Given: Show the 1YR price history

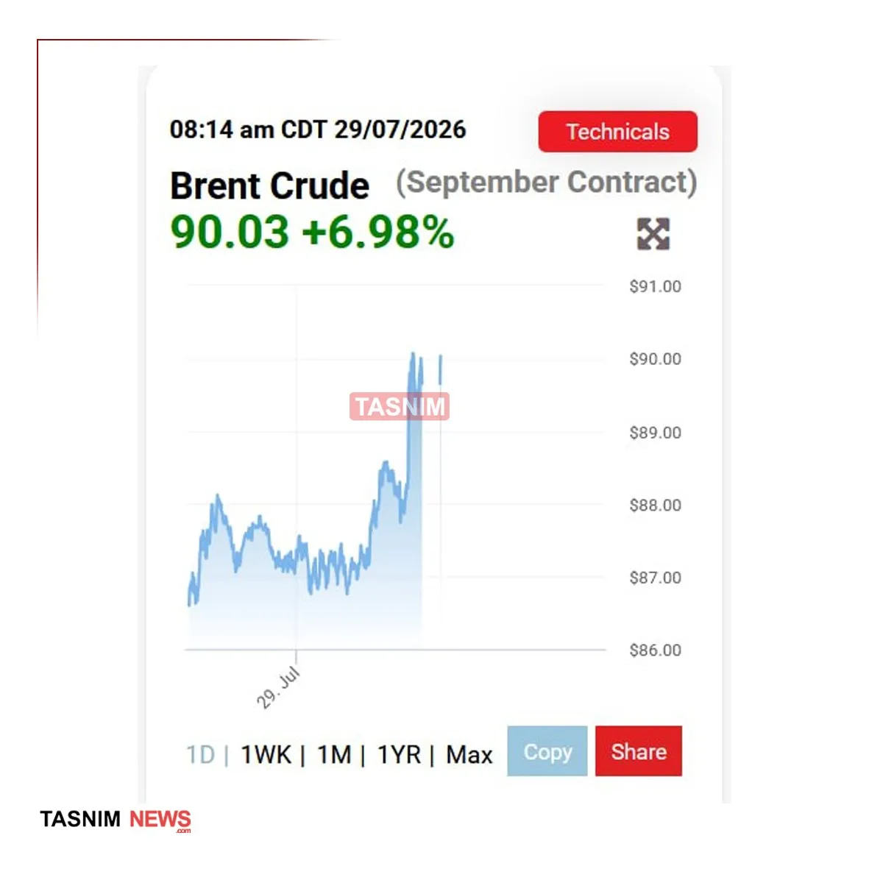Looking at the screenshot, I should [x=399, y=755].
